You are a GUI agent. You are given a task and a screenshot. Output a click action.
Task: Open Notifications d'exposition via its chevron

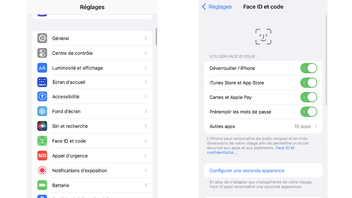tap(146, 170)
